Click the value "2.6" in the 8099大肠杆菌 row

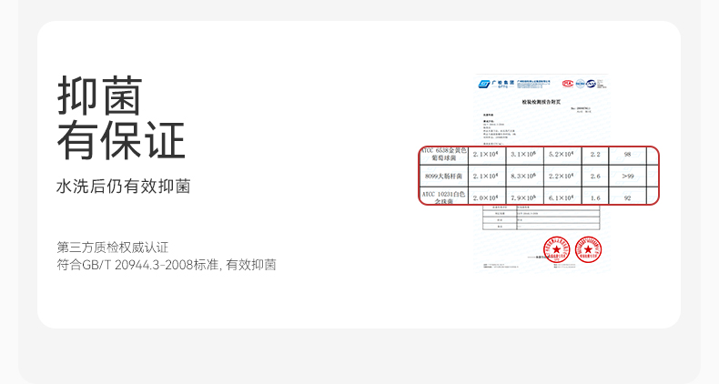pos(595,176)
